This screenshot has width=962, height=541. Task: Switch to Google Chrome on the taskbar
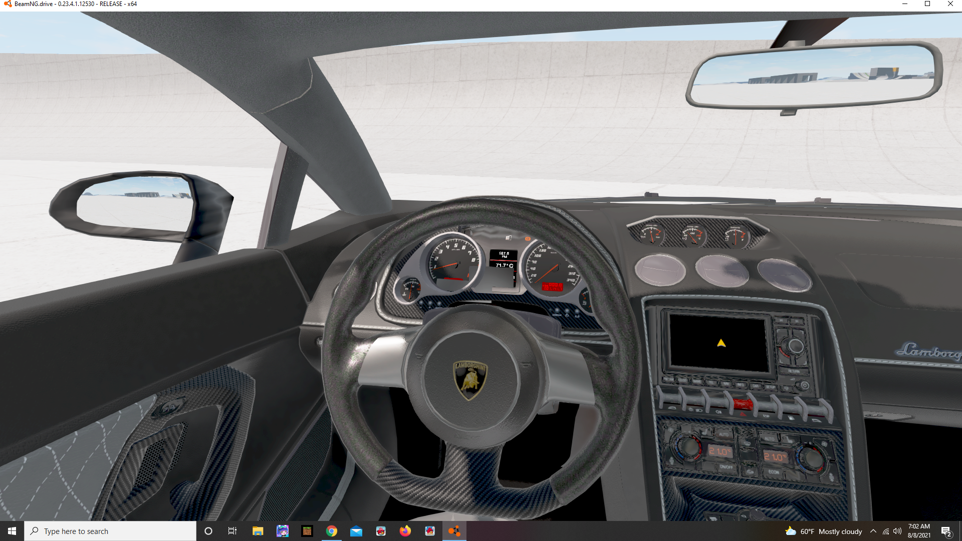click(x=332, y=531)
